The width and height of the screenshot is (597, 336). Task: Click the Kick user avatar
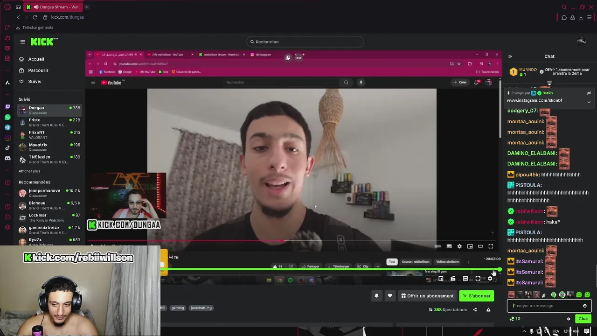[581, 42]
